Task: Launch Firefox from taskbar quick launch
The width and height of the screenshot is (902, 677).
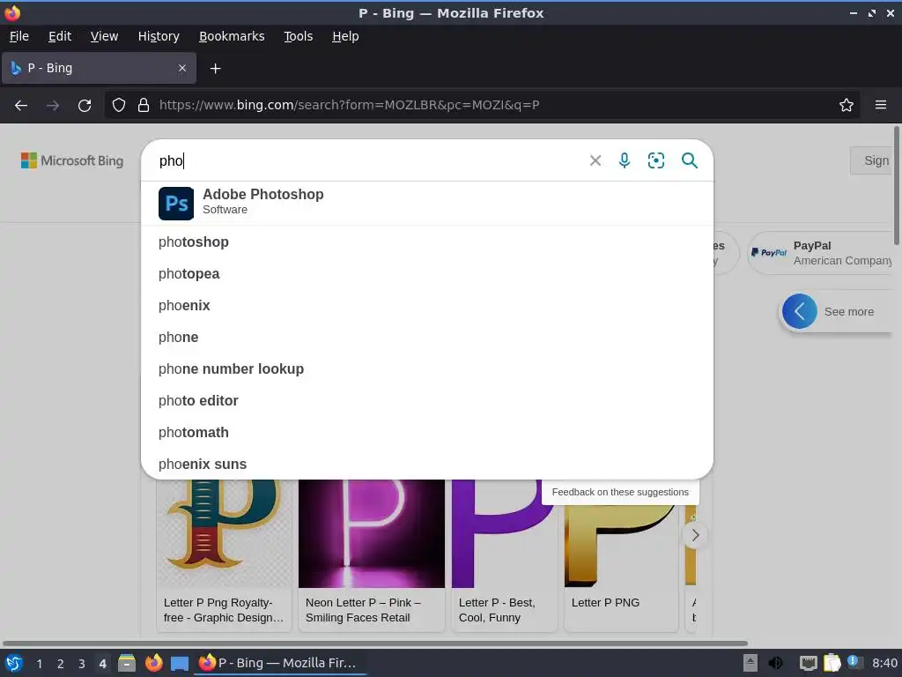Action: tap(153, 663)
